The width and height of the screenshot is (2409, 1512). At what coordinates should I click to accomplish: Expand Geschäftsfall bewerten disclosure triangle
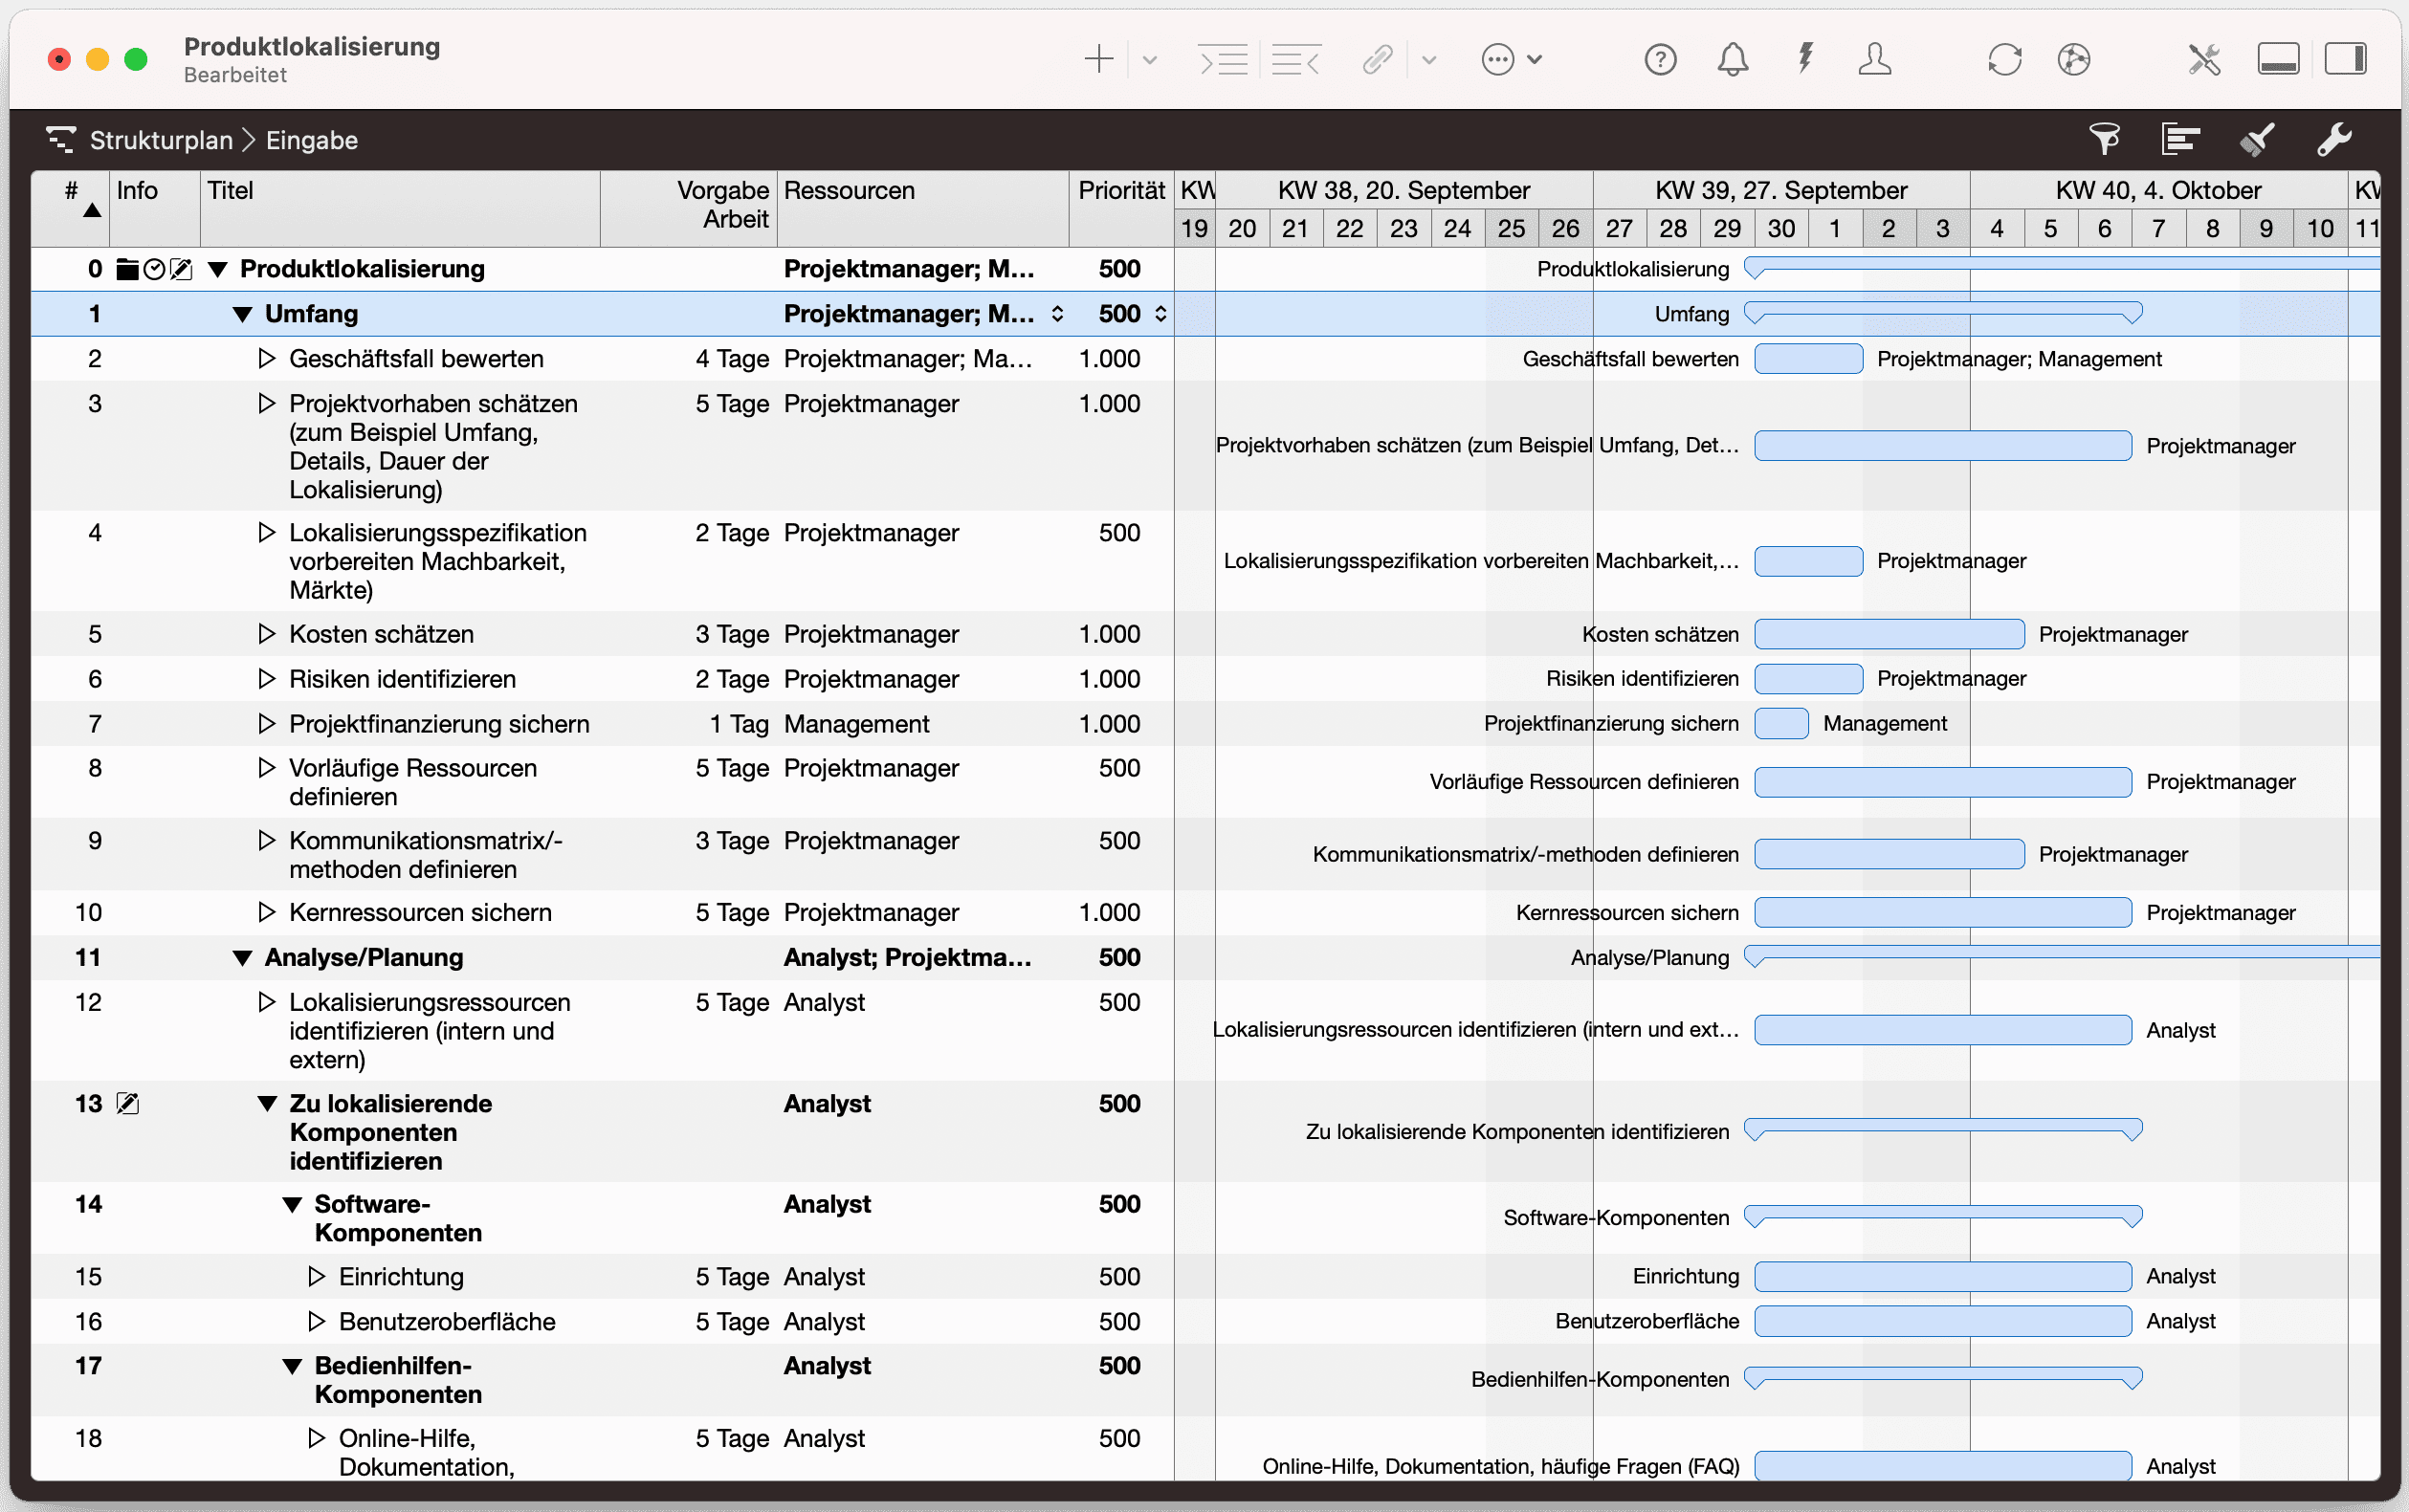266,358
